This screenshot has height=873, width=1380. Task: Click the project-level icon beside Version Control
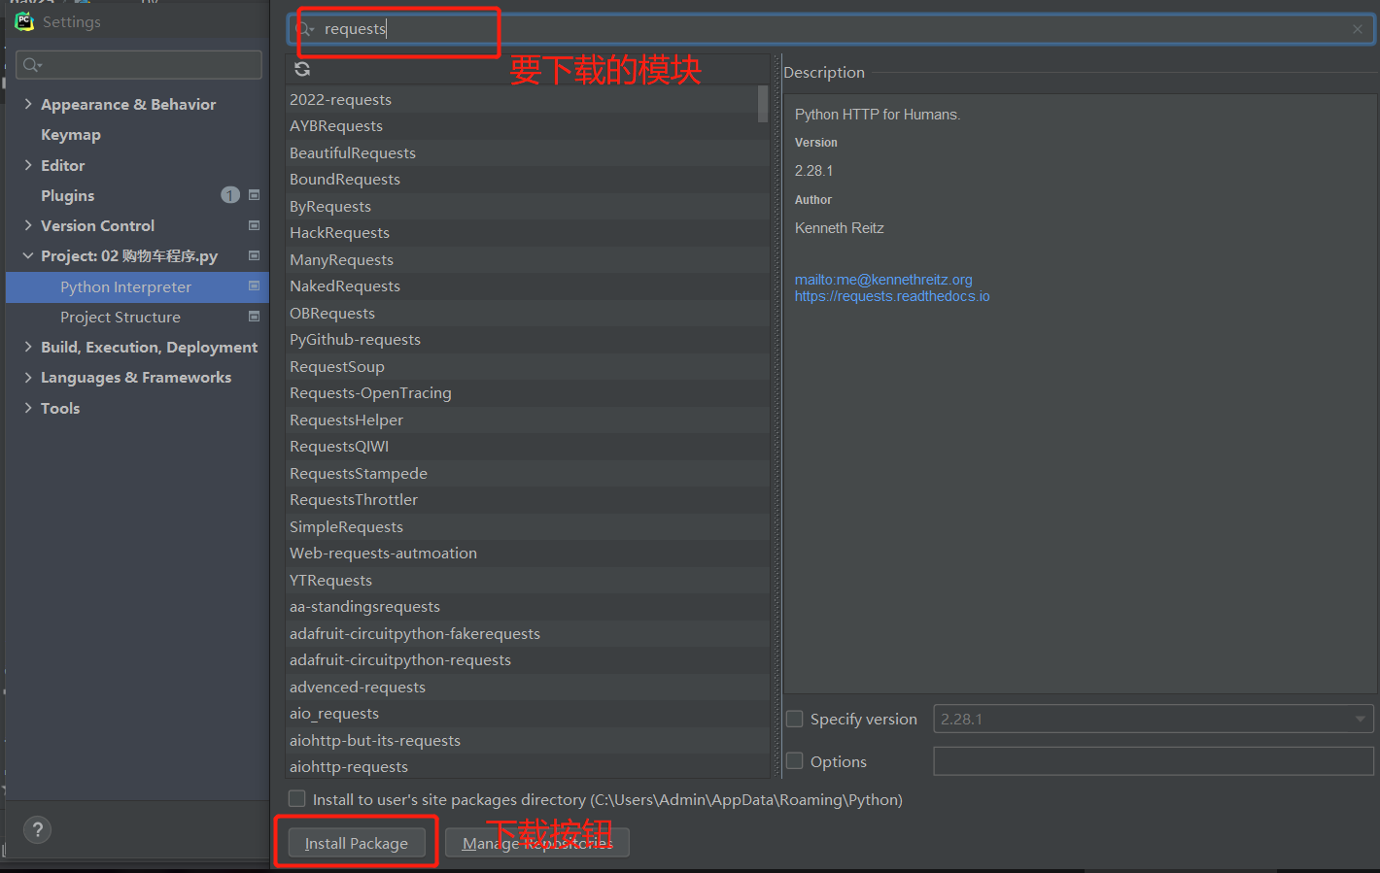click(x=254, y=225)
